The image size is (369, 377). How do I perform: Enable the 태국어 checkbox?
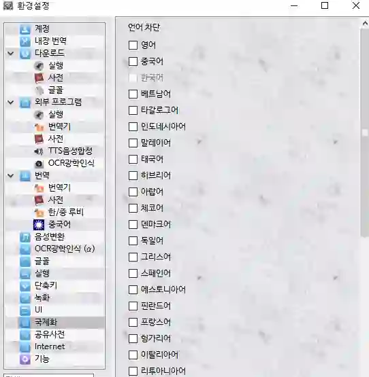[133, 159]
